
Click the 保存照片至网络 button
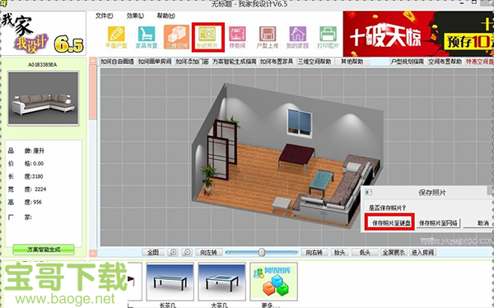coord(438,223)
